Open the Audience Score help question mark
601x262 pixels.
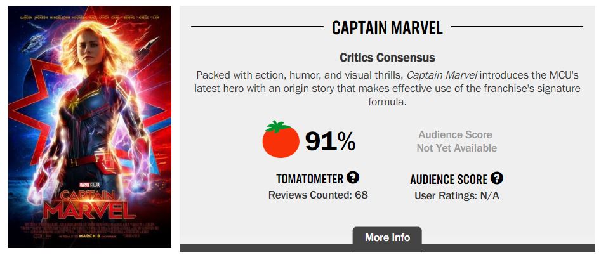[497, 178]
